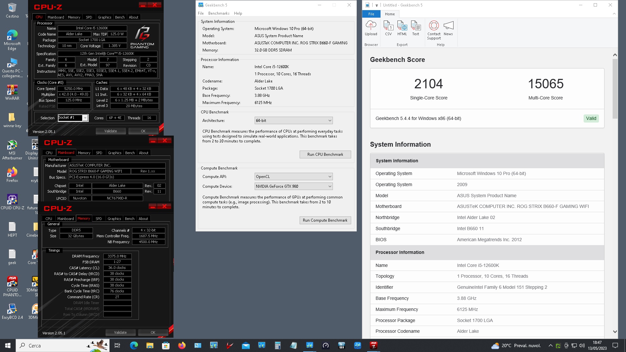Click OK in top CPU-Z window
The image size is (626, 352).
143,131
